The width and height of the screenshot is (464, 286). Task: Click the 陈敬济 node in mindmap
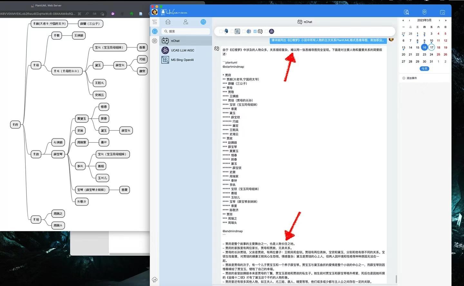pos(82,202)
